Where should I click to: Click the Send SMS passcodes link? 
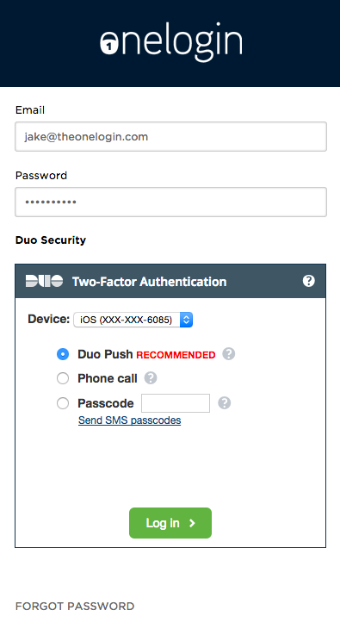point(129,420)
